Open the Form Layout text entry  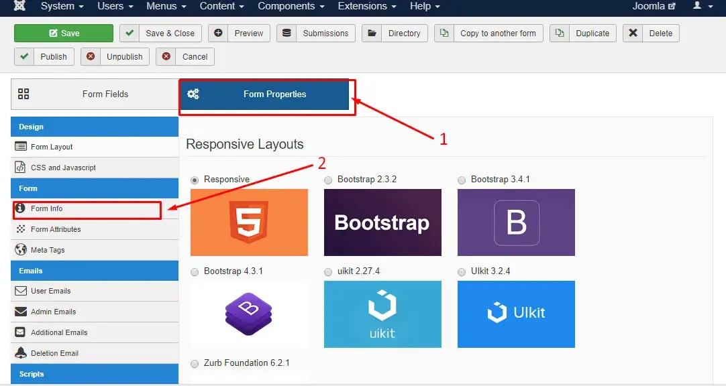click(x=52, y=147)
